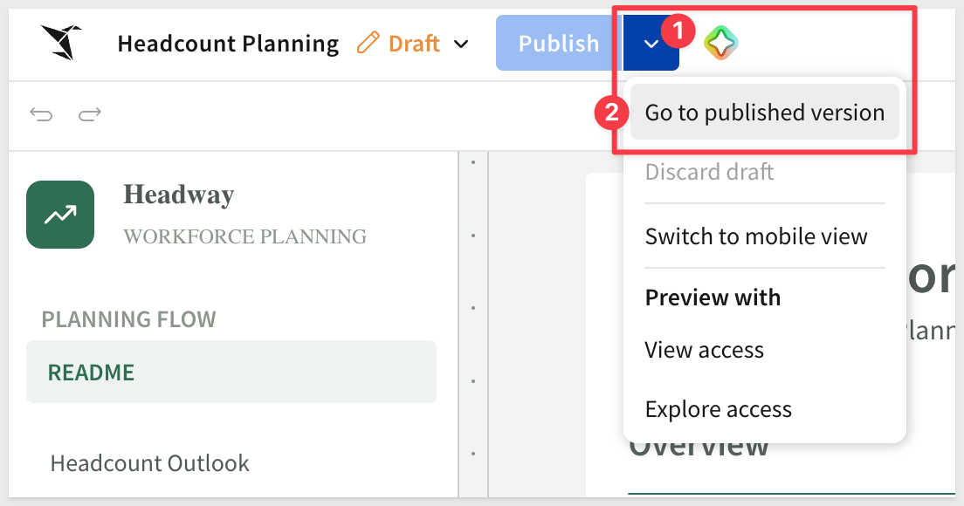Viewport: 964px width, 506px height.
Task: Click the redo arrow icon
Action: tap(90, 114)
